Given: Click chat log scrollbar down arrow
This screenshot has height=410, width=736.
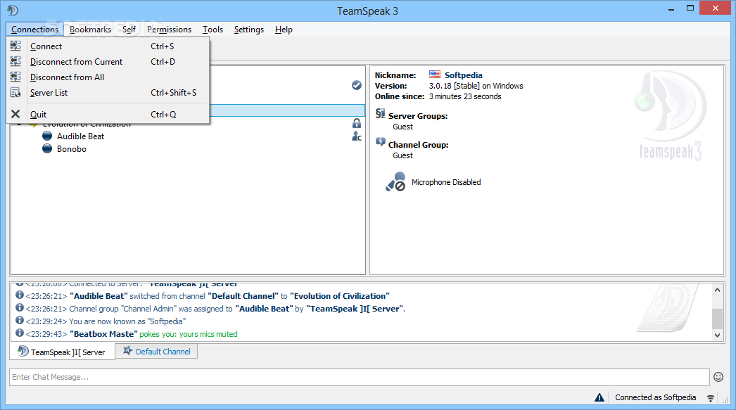Looking at the screenshot, I should point(717,335).
